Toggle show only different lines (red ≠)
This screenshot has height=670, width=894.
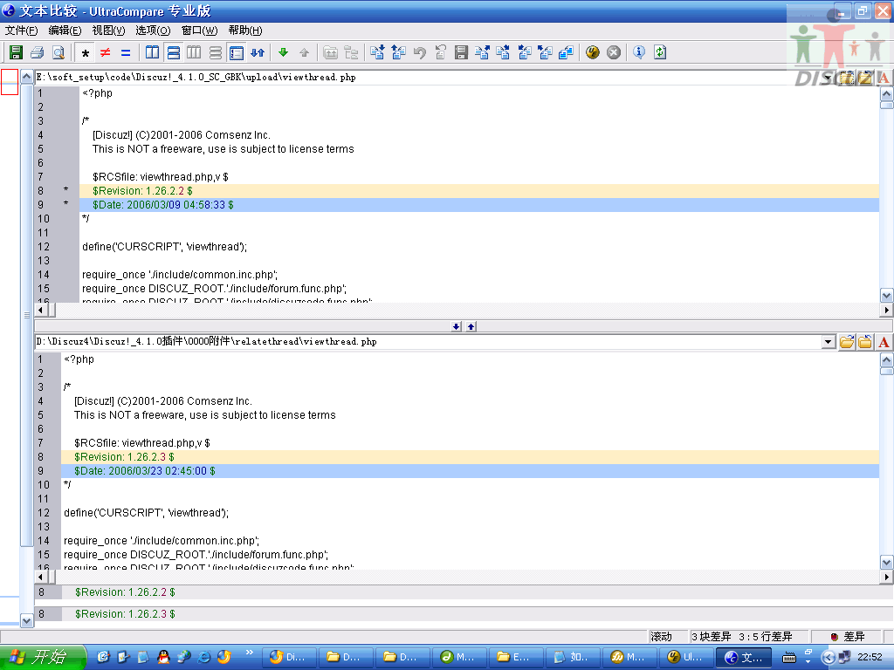pos(106,53)
